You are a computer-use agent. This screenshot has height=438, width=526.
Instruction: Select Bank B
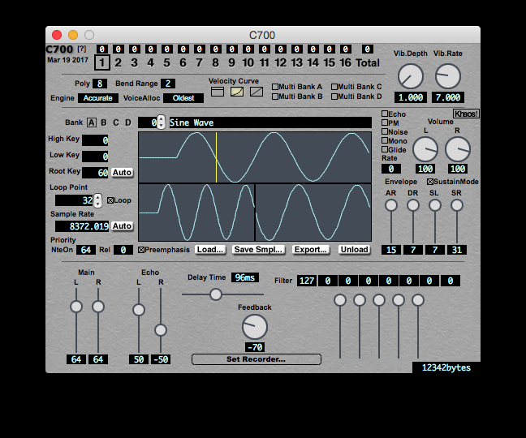pyautogui.click(x=104, y=122)
